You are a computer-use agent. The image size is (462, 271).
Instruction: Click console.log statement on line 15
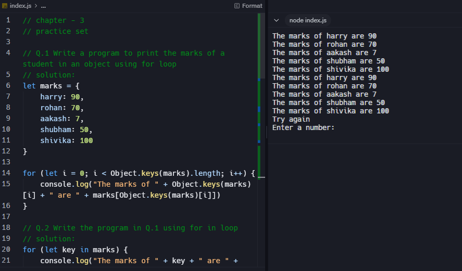point(137,189)
